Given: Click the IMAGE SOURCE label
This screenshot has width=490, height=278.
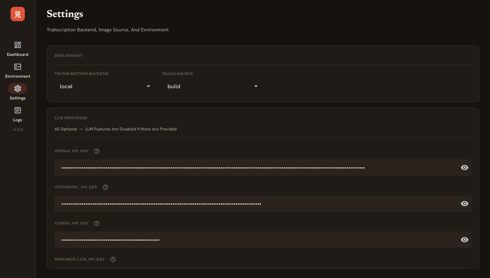Looking at the screenshot, I should [178, 74].
